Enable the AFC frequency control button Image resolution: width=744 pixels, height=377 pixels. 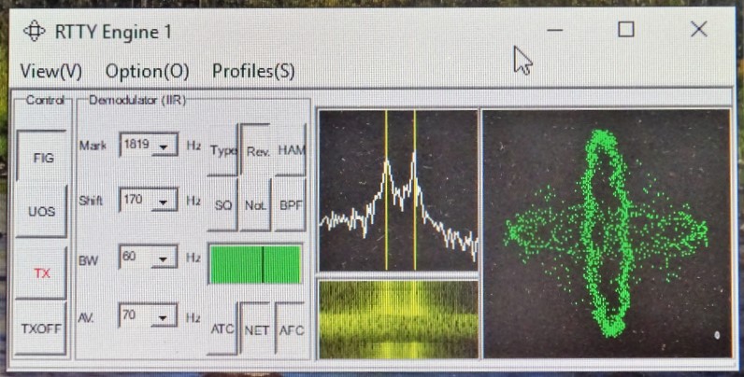click(291, 329)
